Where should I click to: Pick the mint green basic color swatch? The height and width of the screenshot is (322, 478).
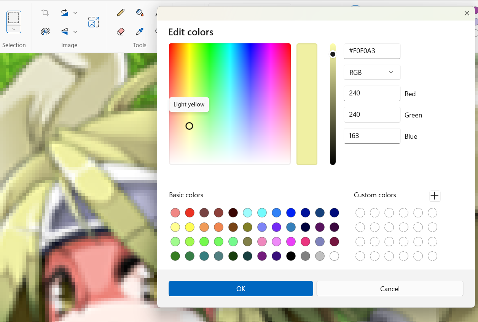click(233, 242)
